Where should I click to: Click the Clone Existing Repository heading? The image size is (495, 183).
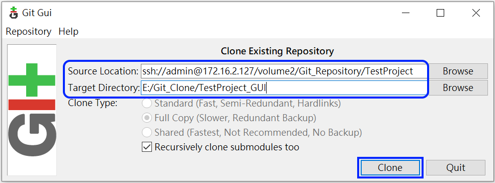click(277, 51)
